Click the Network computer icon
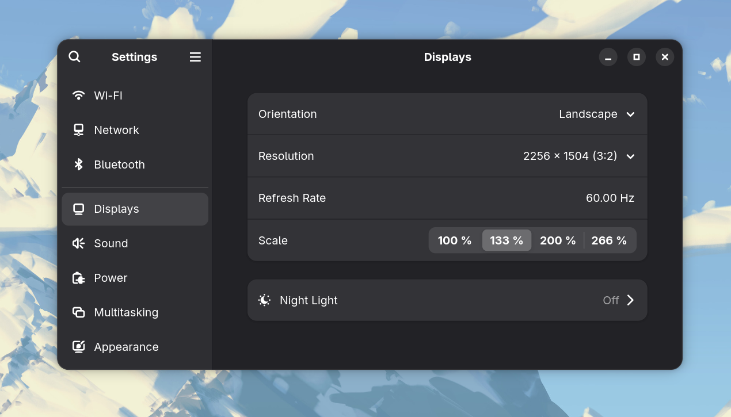 click(x=79, y=130)
